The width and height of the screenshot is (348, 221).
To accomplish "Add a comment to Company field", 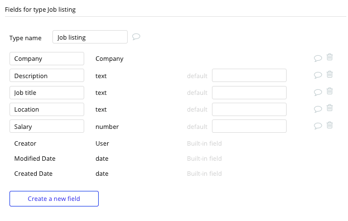I will point(318,59).
